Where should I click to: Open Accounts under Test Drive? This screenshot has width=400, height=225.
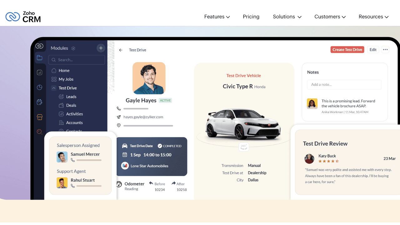coord(74,123)
